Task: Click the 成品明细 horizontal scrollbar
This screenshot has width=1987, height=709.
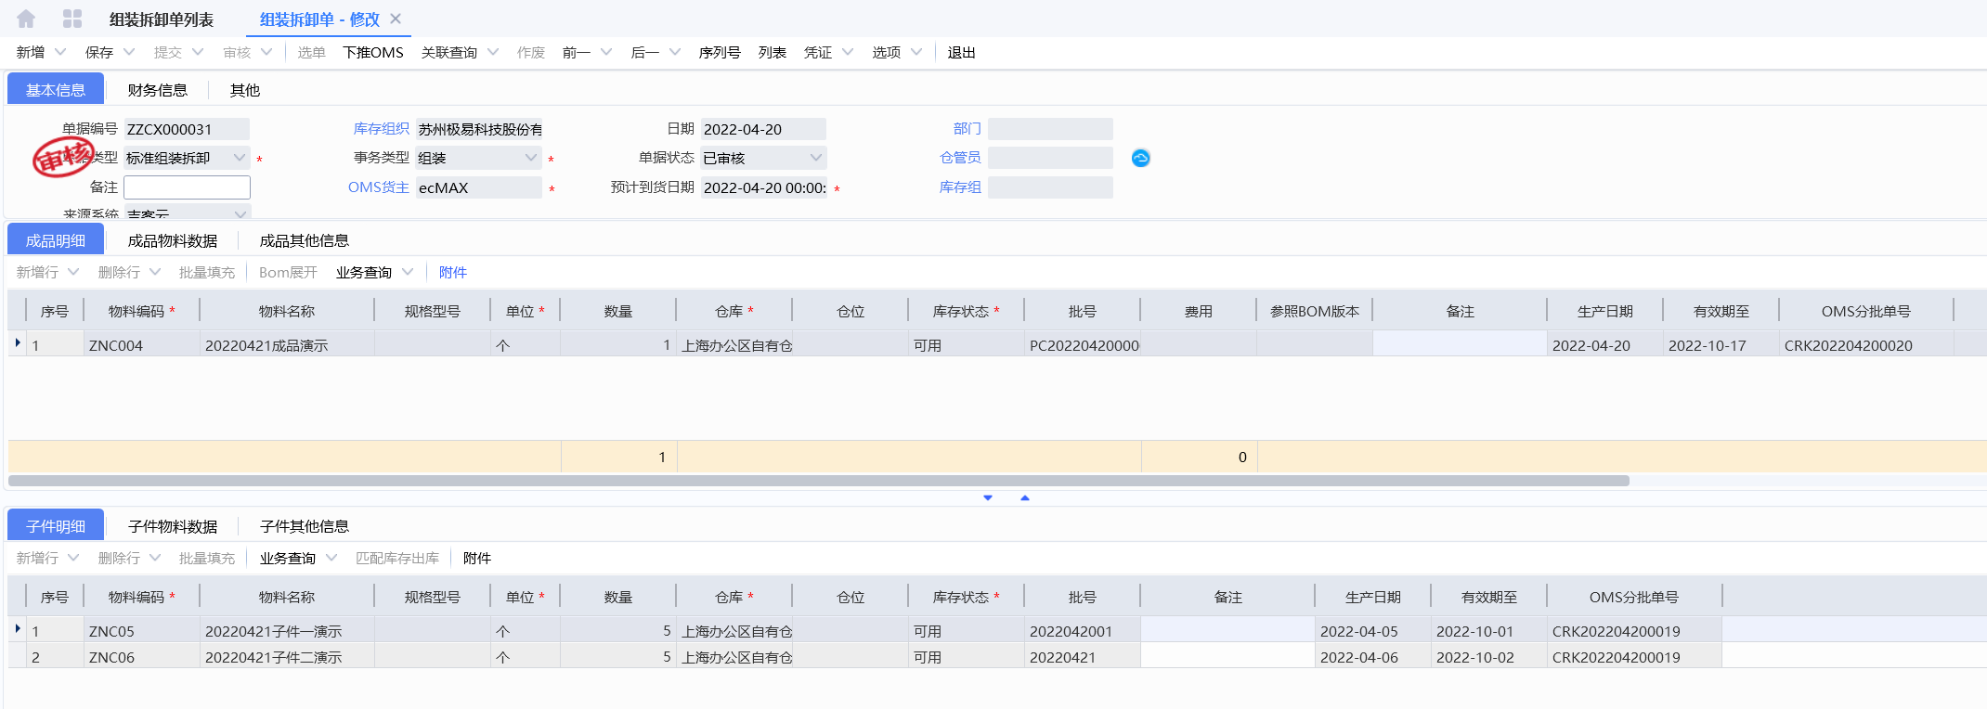Action: pyautogui.click(x=819, y=481)
